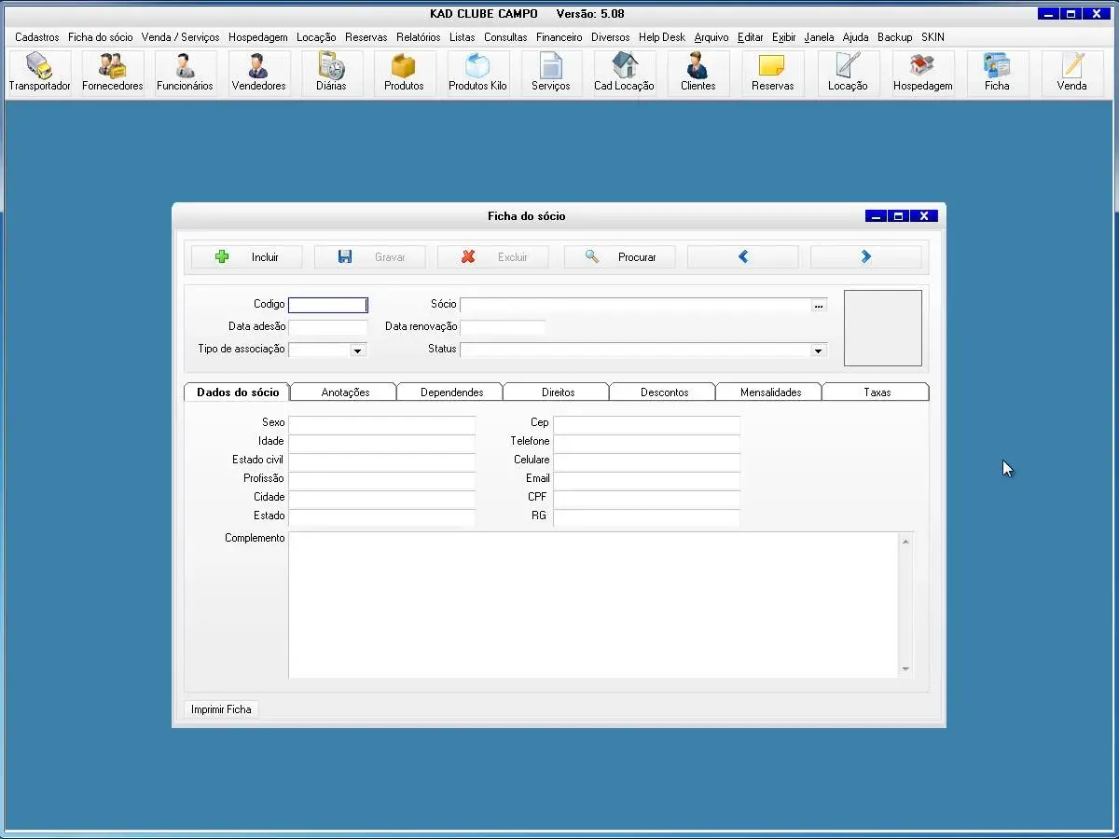Open the Transportador toolbar icon
This screenshot has height=839, width=1119.
[x=39, y=73]
